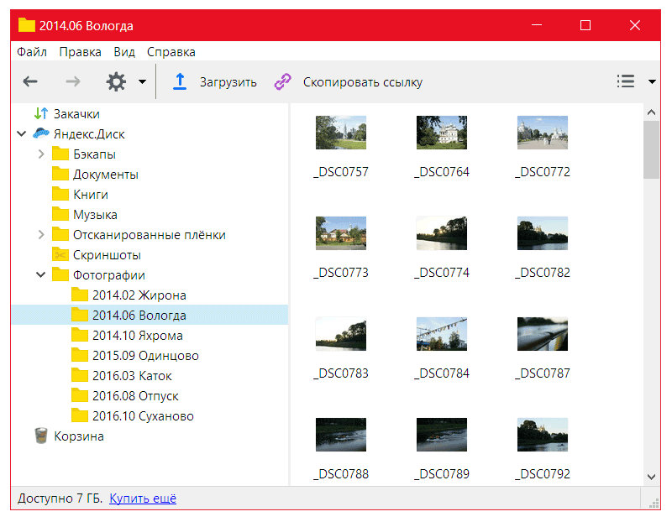Open the Файл menu
Viewport: 672px width, 522px height.
tap(32, 52)
